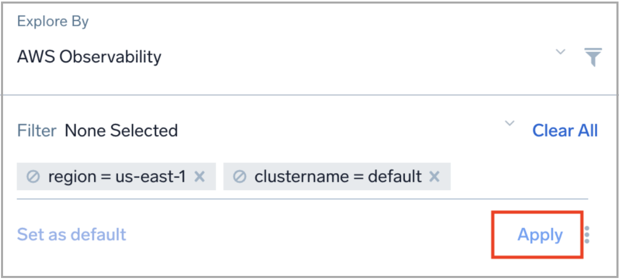This screenshot has height=279, width=619.
Task: Open the AWS Observability selector
Action: [x=90, y=57]
